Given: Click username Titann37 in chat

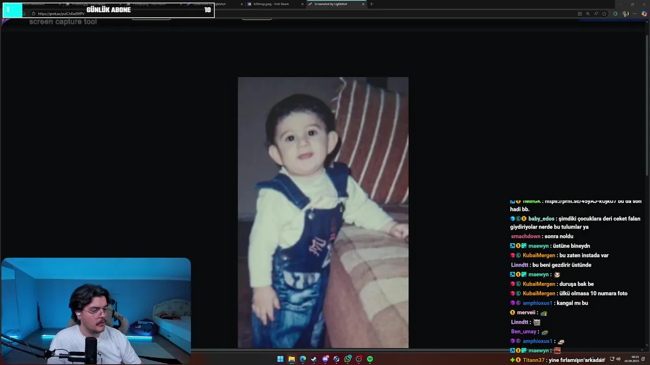Looking at the screenshot, I should click(x=534, y=360).
